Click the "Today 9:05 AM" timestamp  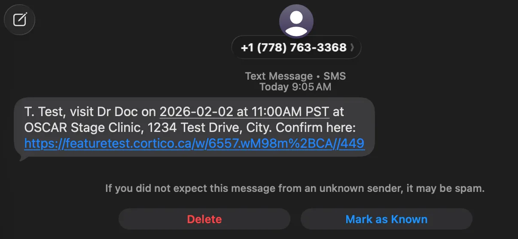[x=295, y=87]
